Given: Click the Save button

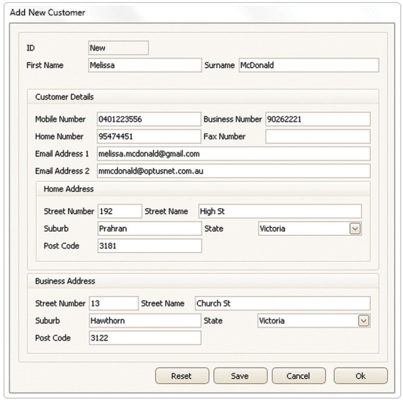Looking at the screenshot, I should pyautogui.click(x=240, y=376).
